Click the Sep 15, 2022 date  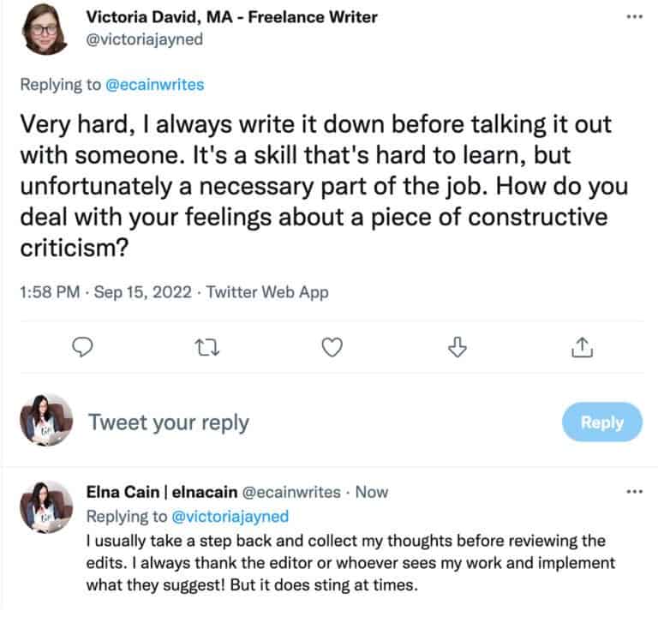click(x=134, y=292)
